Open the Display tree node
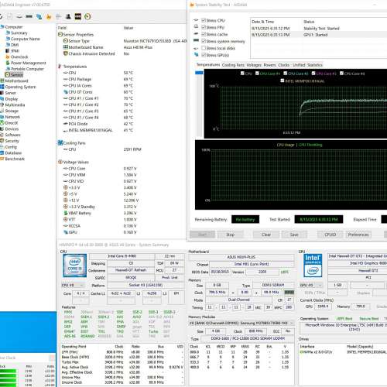Viewport: 387px width, 387px height. [x=12, y=99]
